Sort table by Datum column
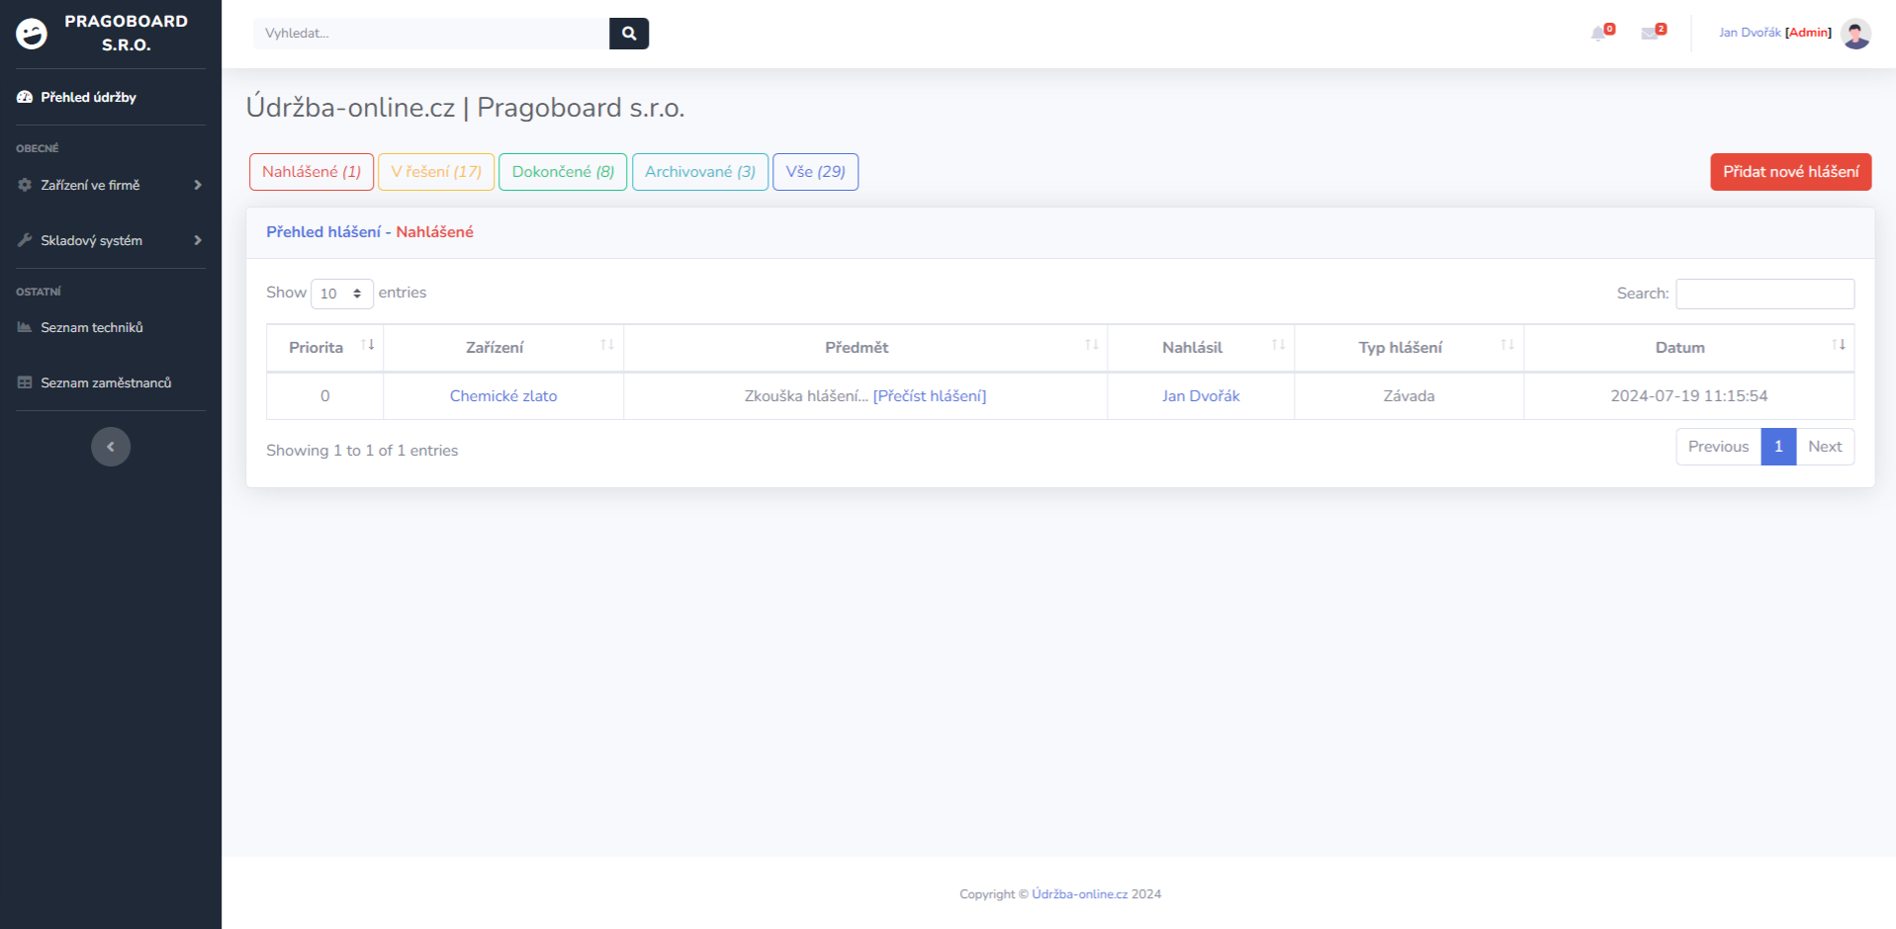The image size is (1896, 929). click(1689, 348)
